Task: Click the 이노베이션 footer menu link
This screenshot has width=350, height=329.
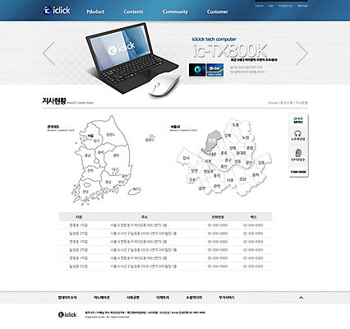Action: tap(102, 298)
